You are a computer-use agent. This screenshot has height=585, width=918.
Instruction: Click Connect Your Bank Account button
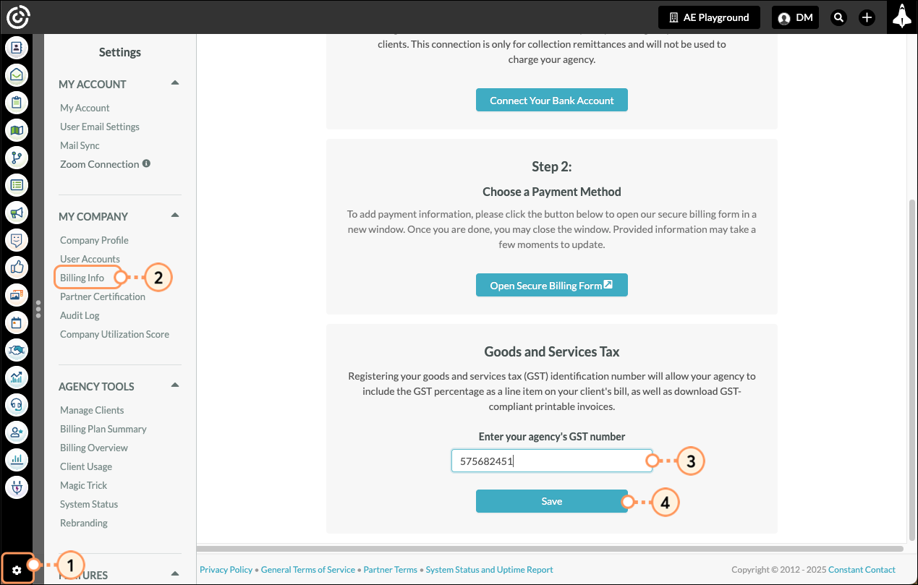coord(552,101)
